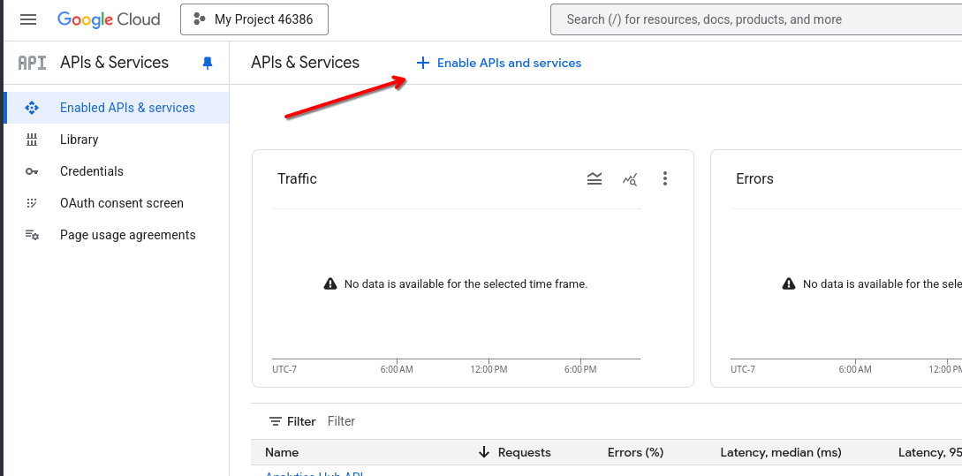Sort by Latency, median (ms) column header
This screenshot has height=476, width=962.
pos(781,453)
